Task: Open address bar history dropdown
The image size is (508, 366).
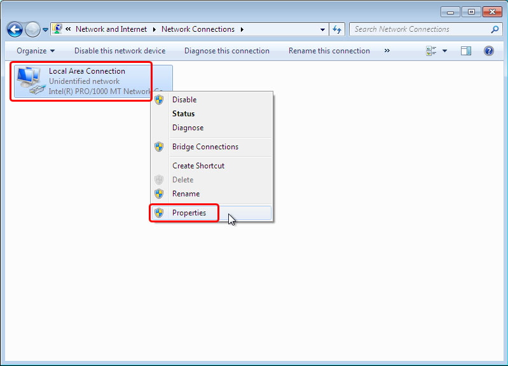Action: pyautogui.click(x=322, y=29)
